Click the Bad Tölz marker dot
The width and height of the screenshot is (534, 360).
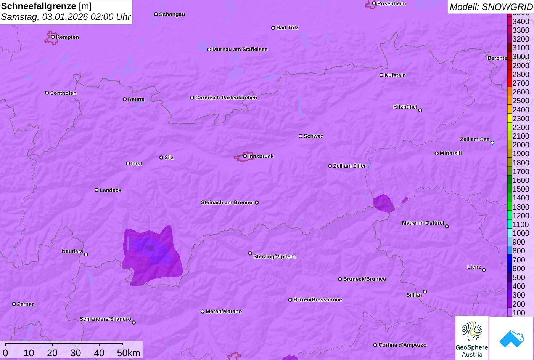point(273,28)
